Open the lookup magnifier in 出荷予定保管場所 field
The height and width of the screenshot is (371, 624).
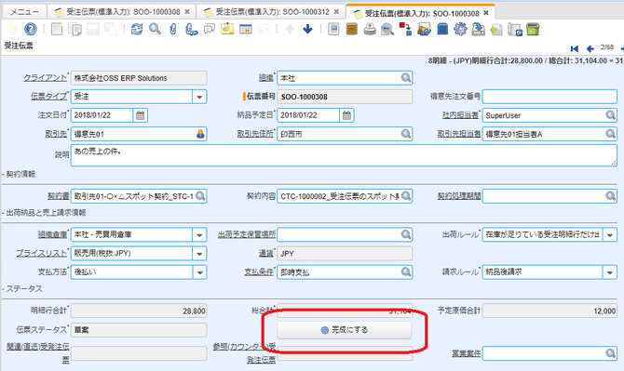405,234
